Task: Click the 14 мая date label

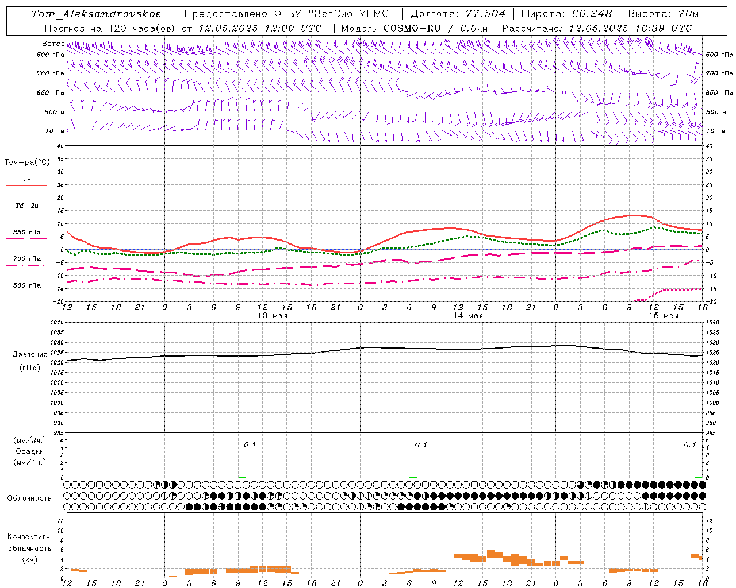Action: [468, 316]
